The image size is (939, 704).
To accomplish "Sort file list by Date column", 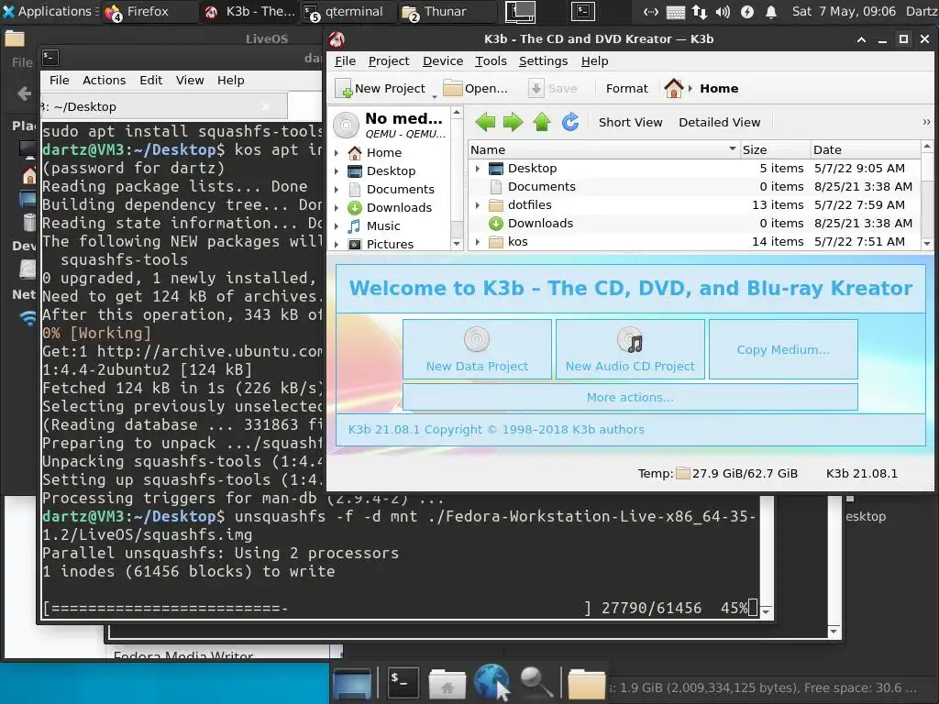I will pos(866,149).
